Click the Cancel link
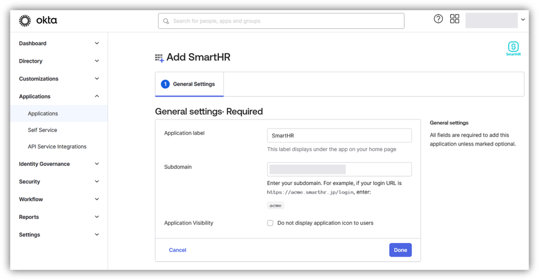Image resolution: width=539 pixels, height=280 pixels. click(x=177, y=250)
